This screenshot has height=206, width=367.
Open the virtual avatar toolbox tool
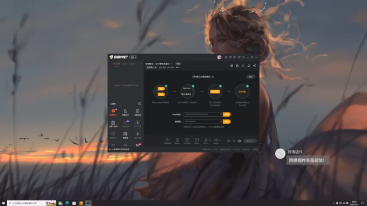tap(138, 135)
